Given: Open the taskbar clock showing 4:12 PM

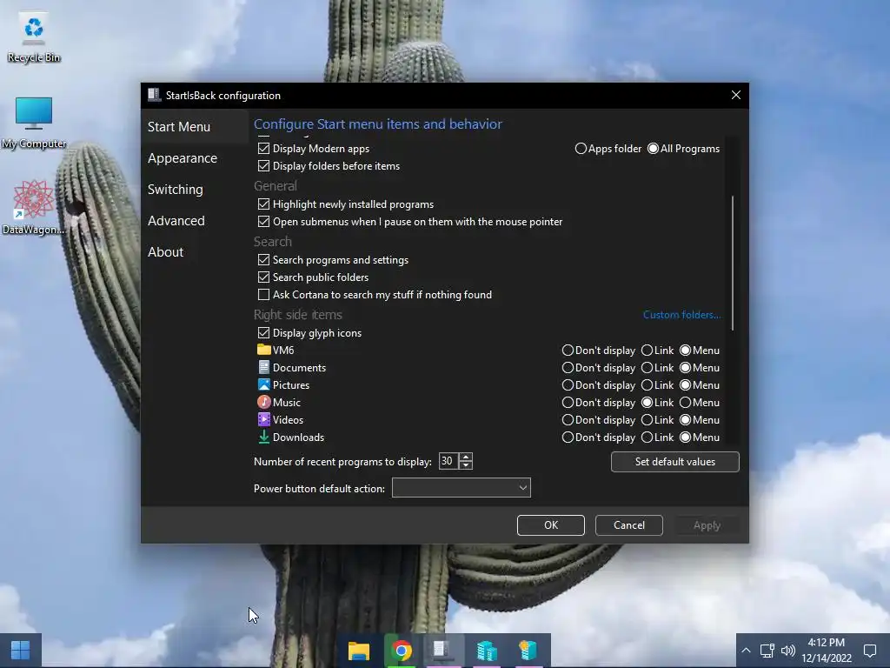Looking at the screenshot, I should (827, 651).
